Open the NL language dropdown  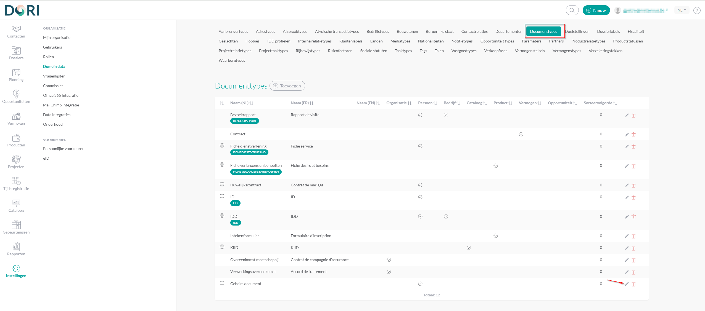(682, 10)
